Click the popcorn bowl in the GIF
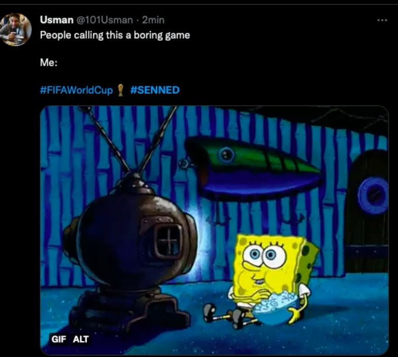Viewport: 398px width, 357px height. (x=275, y=308)
